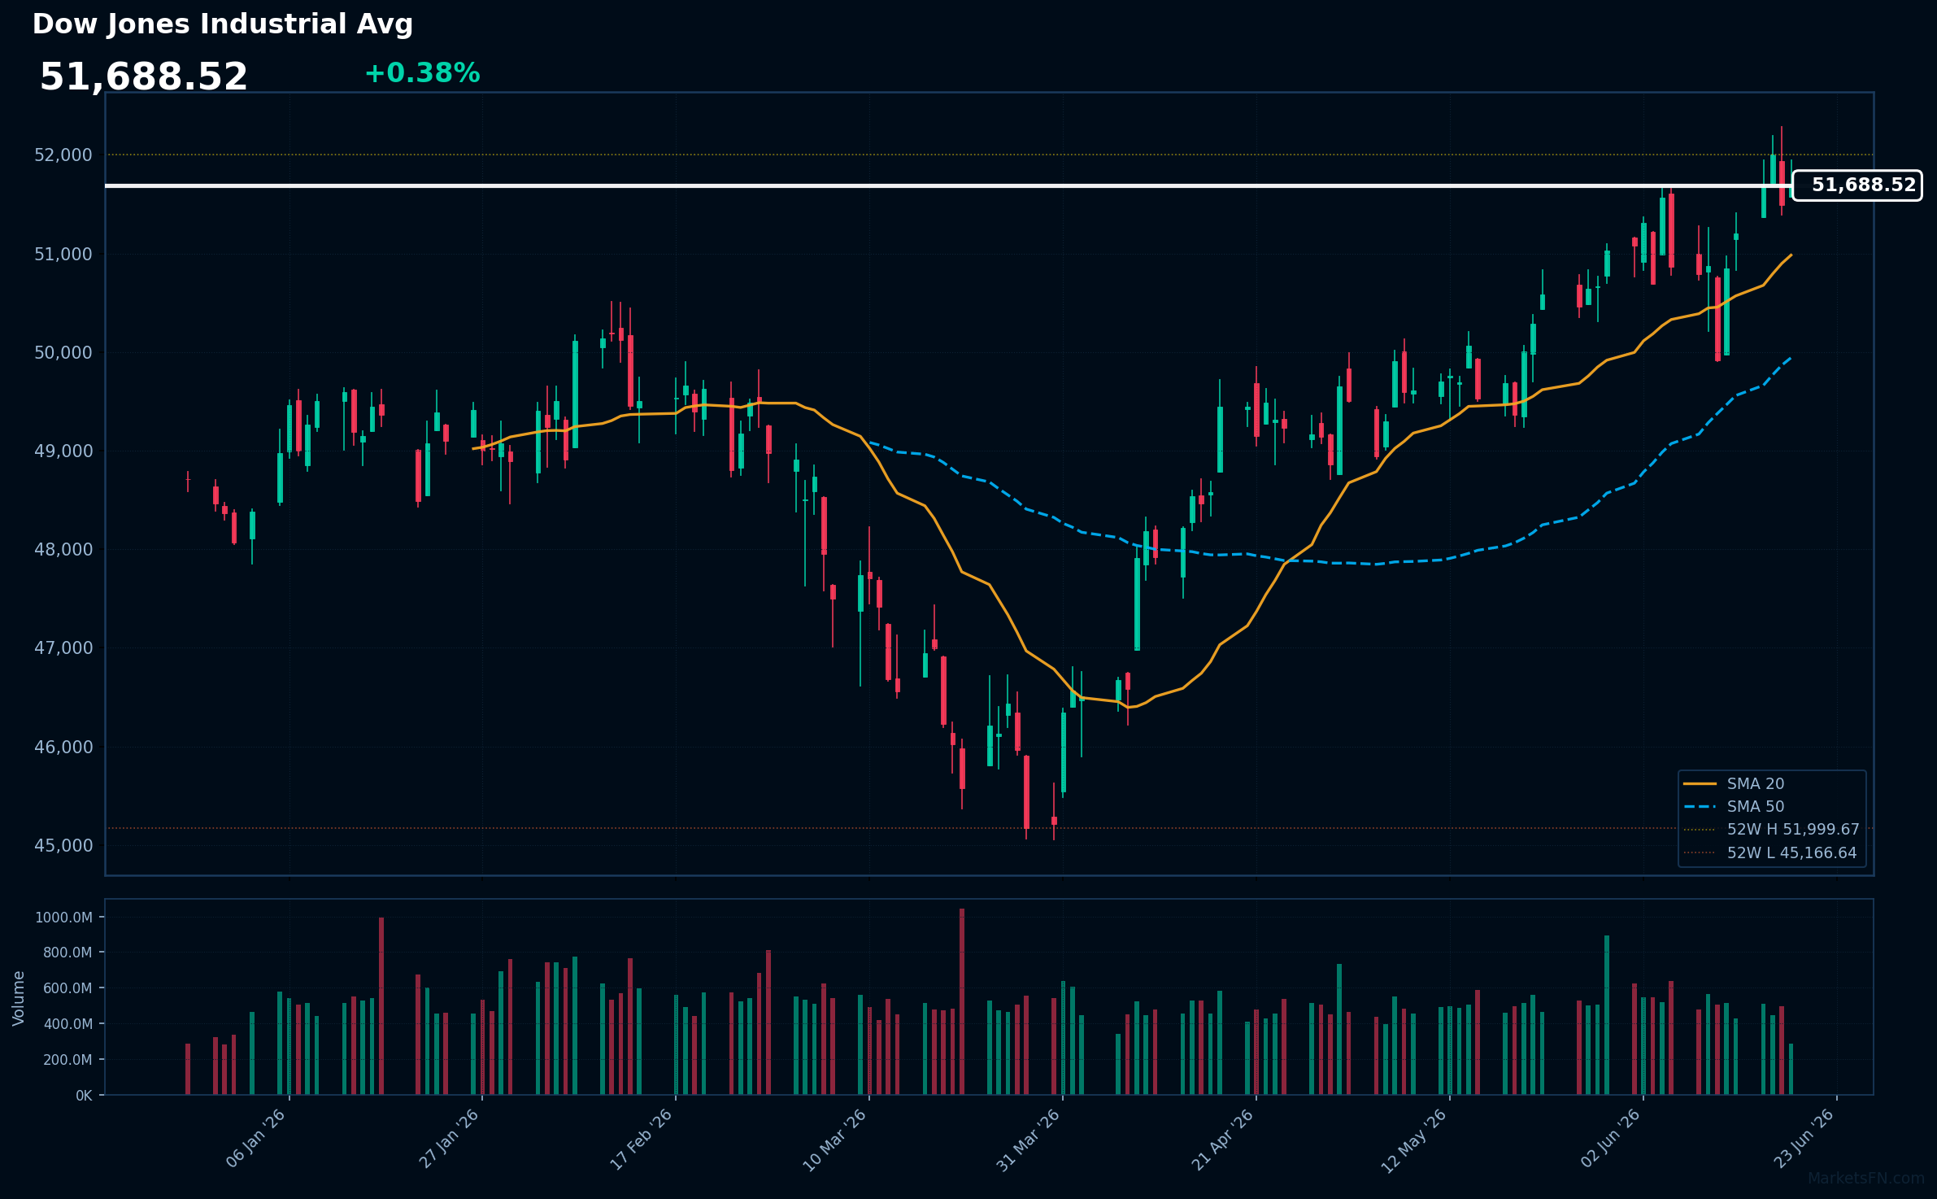The height and width of the screenshot is (1199, 1937).
Task: Click the 27 Jan '26 date label
Action: [449, 1139]
